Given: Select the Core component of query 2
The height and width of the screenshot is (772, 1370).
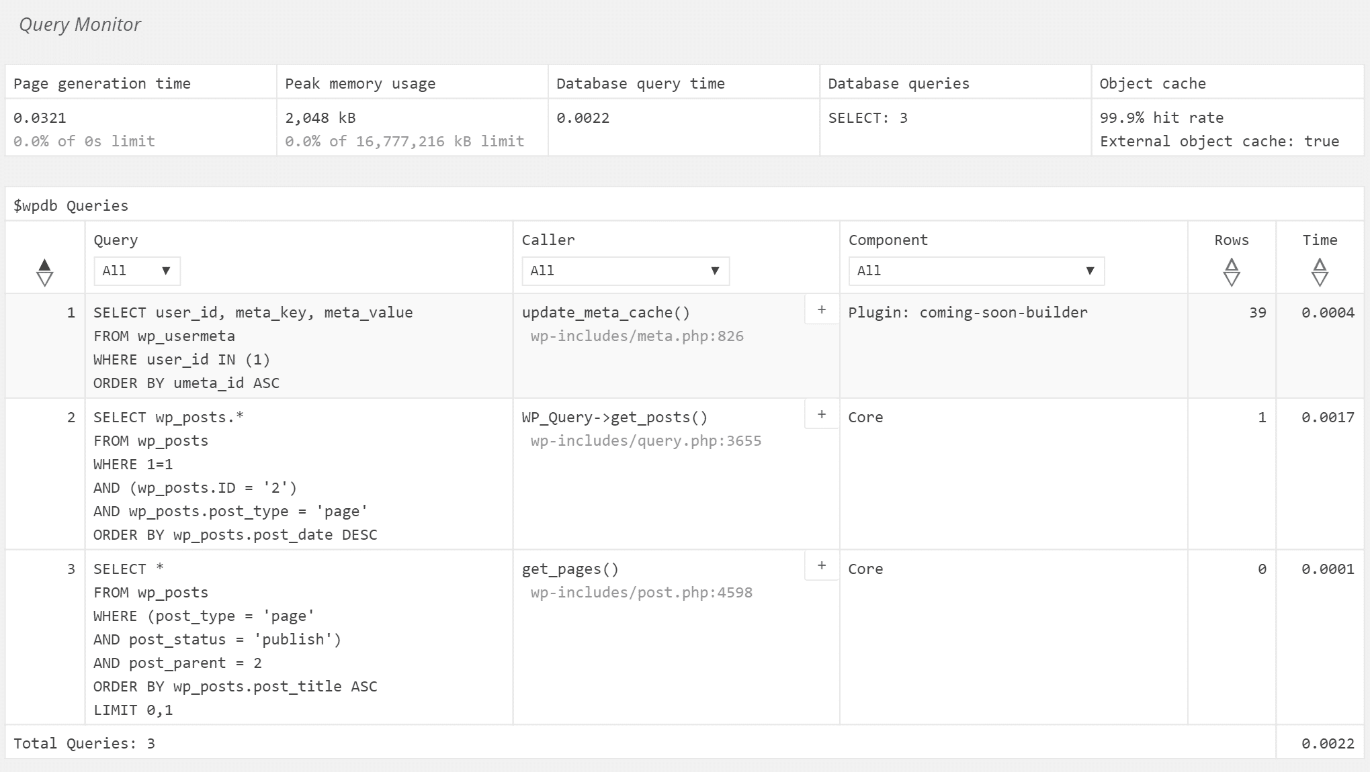Looking at the screenshot, I should coord(866,417).
